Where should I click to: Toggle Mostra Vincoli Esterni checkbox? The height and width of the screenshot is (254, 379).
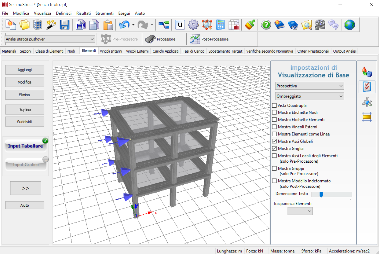pos(275,127)
